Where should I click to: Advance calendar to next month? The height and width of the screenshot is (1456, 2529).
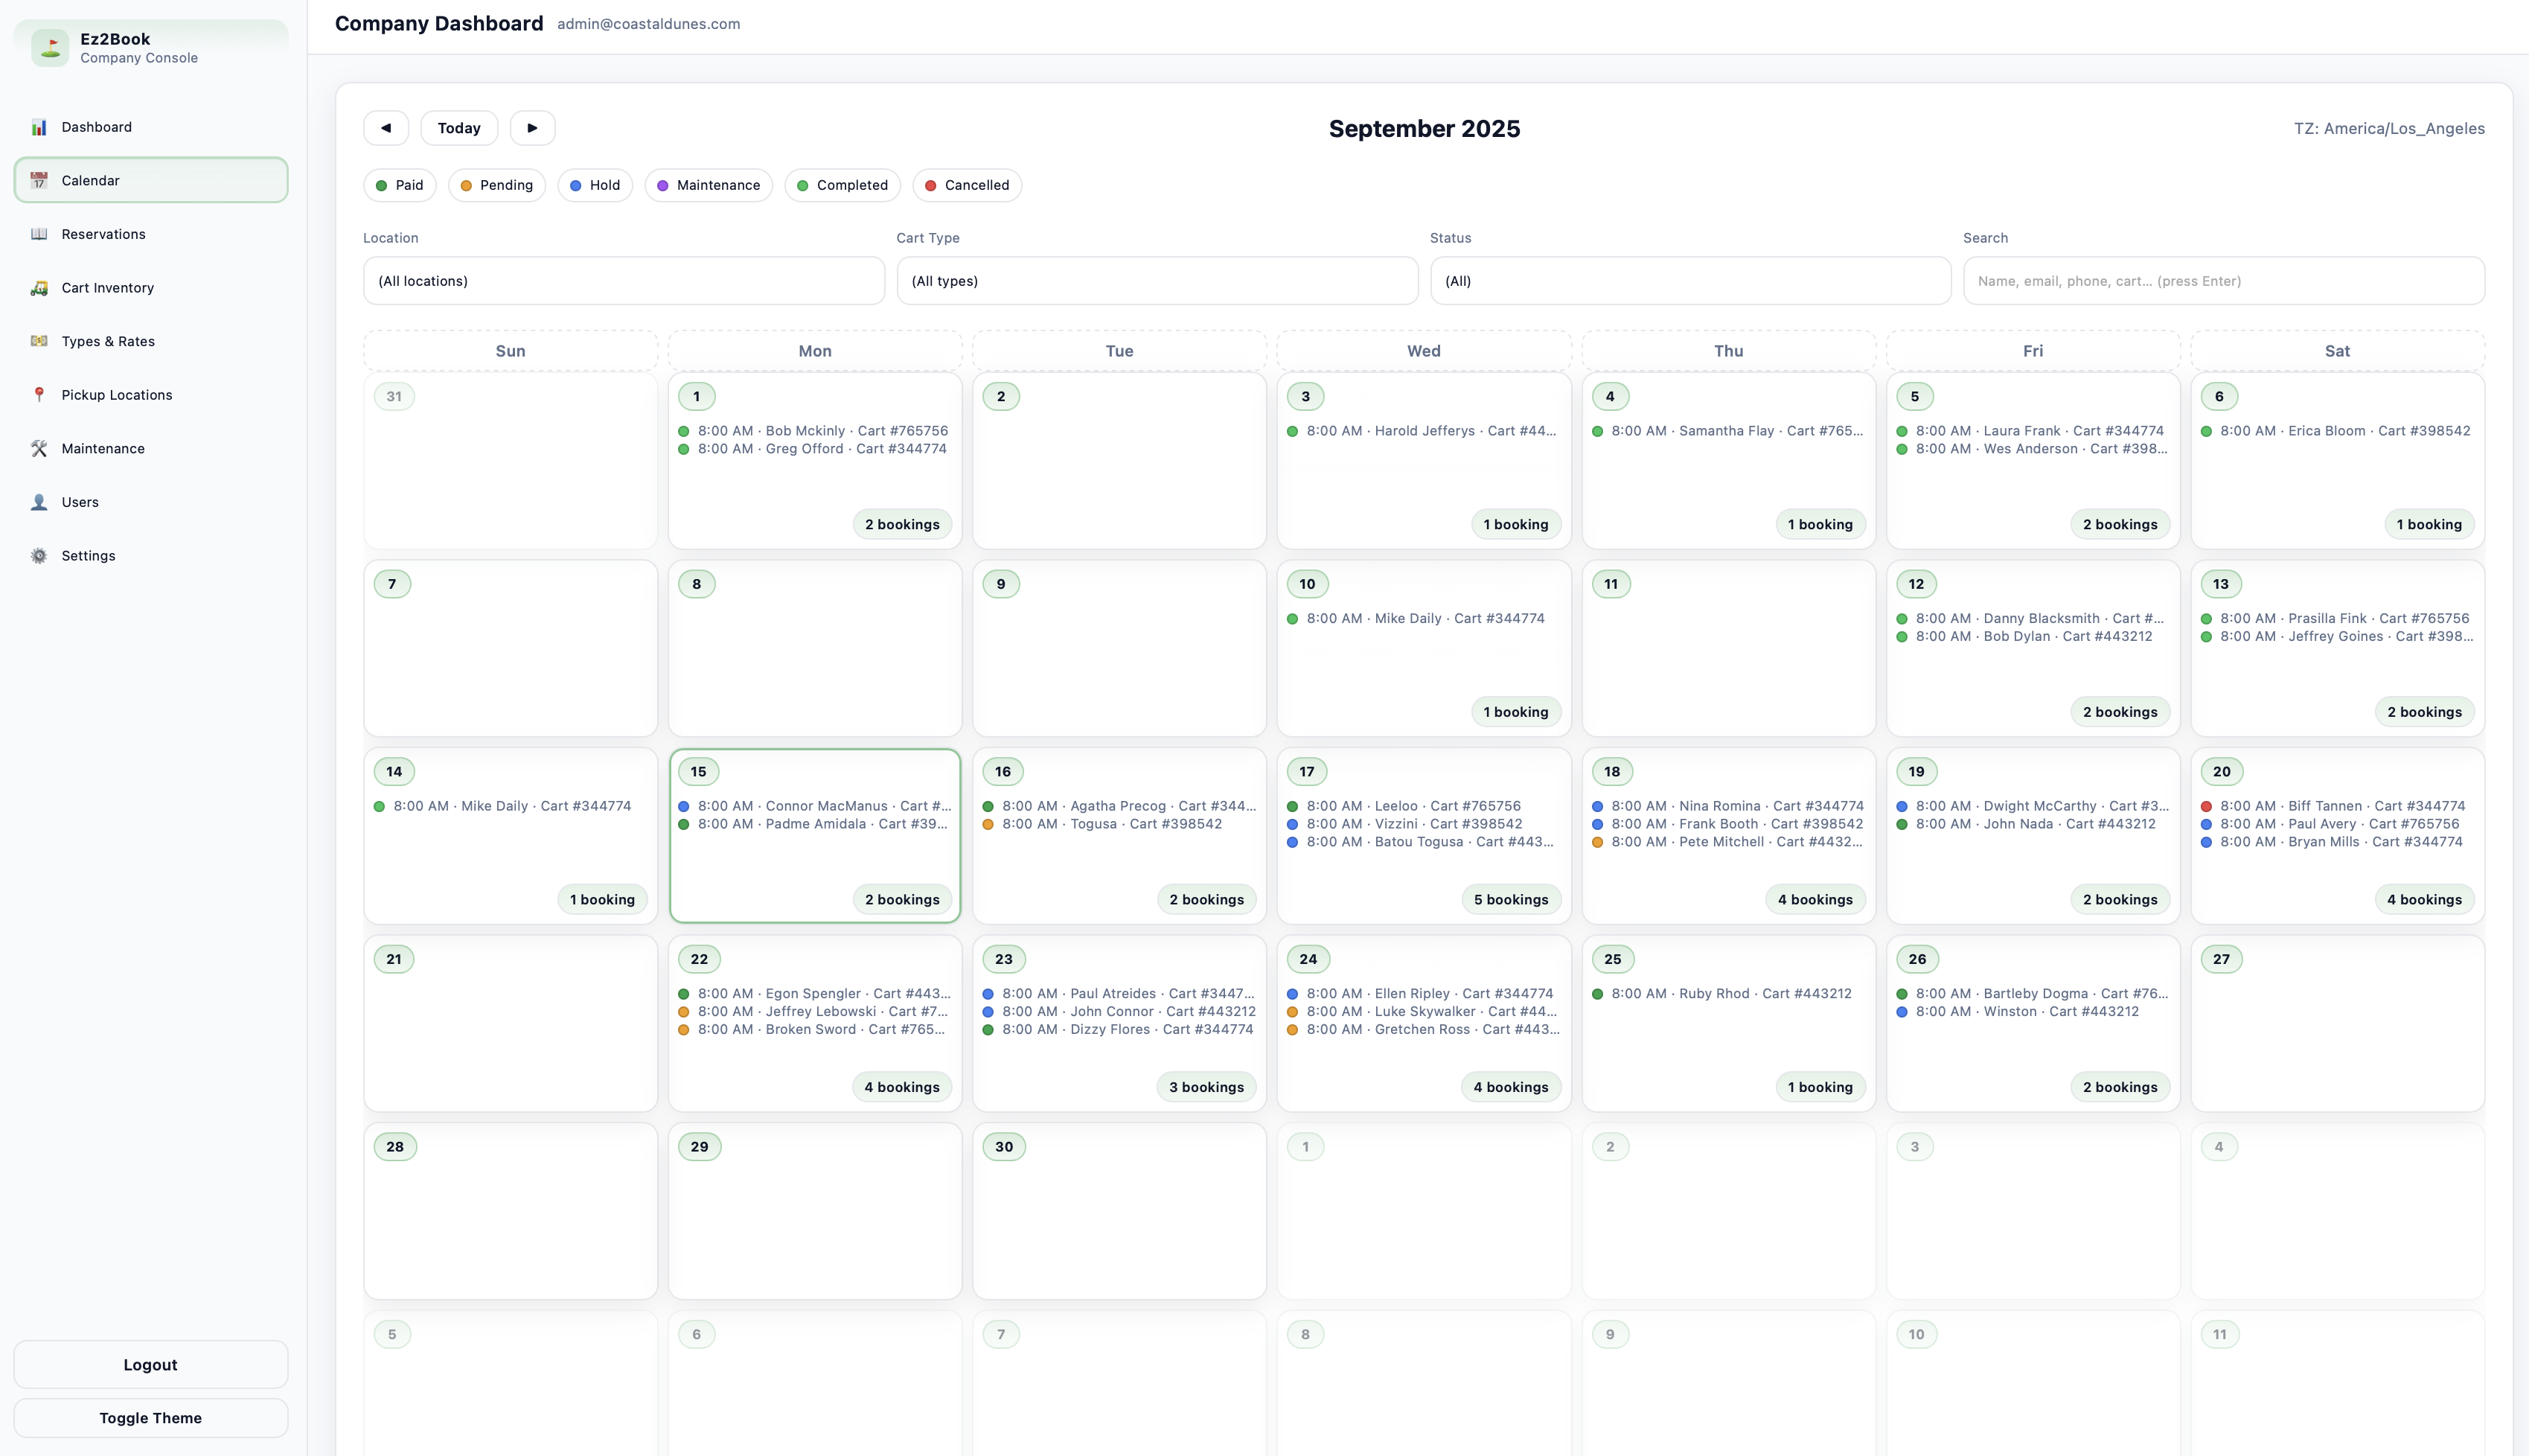point(533,128)
